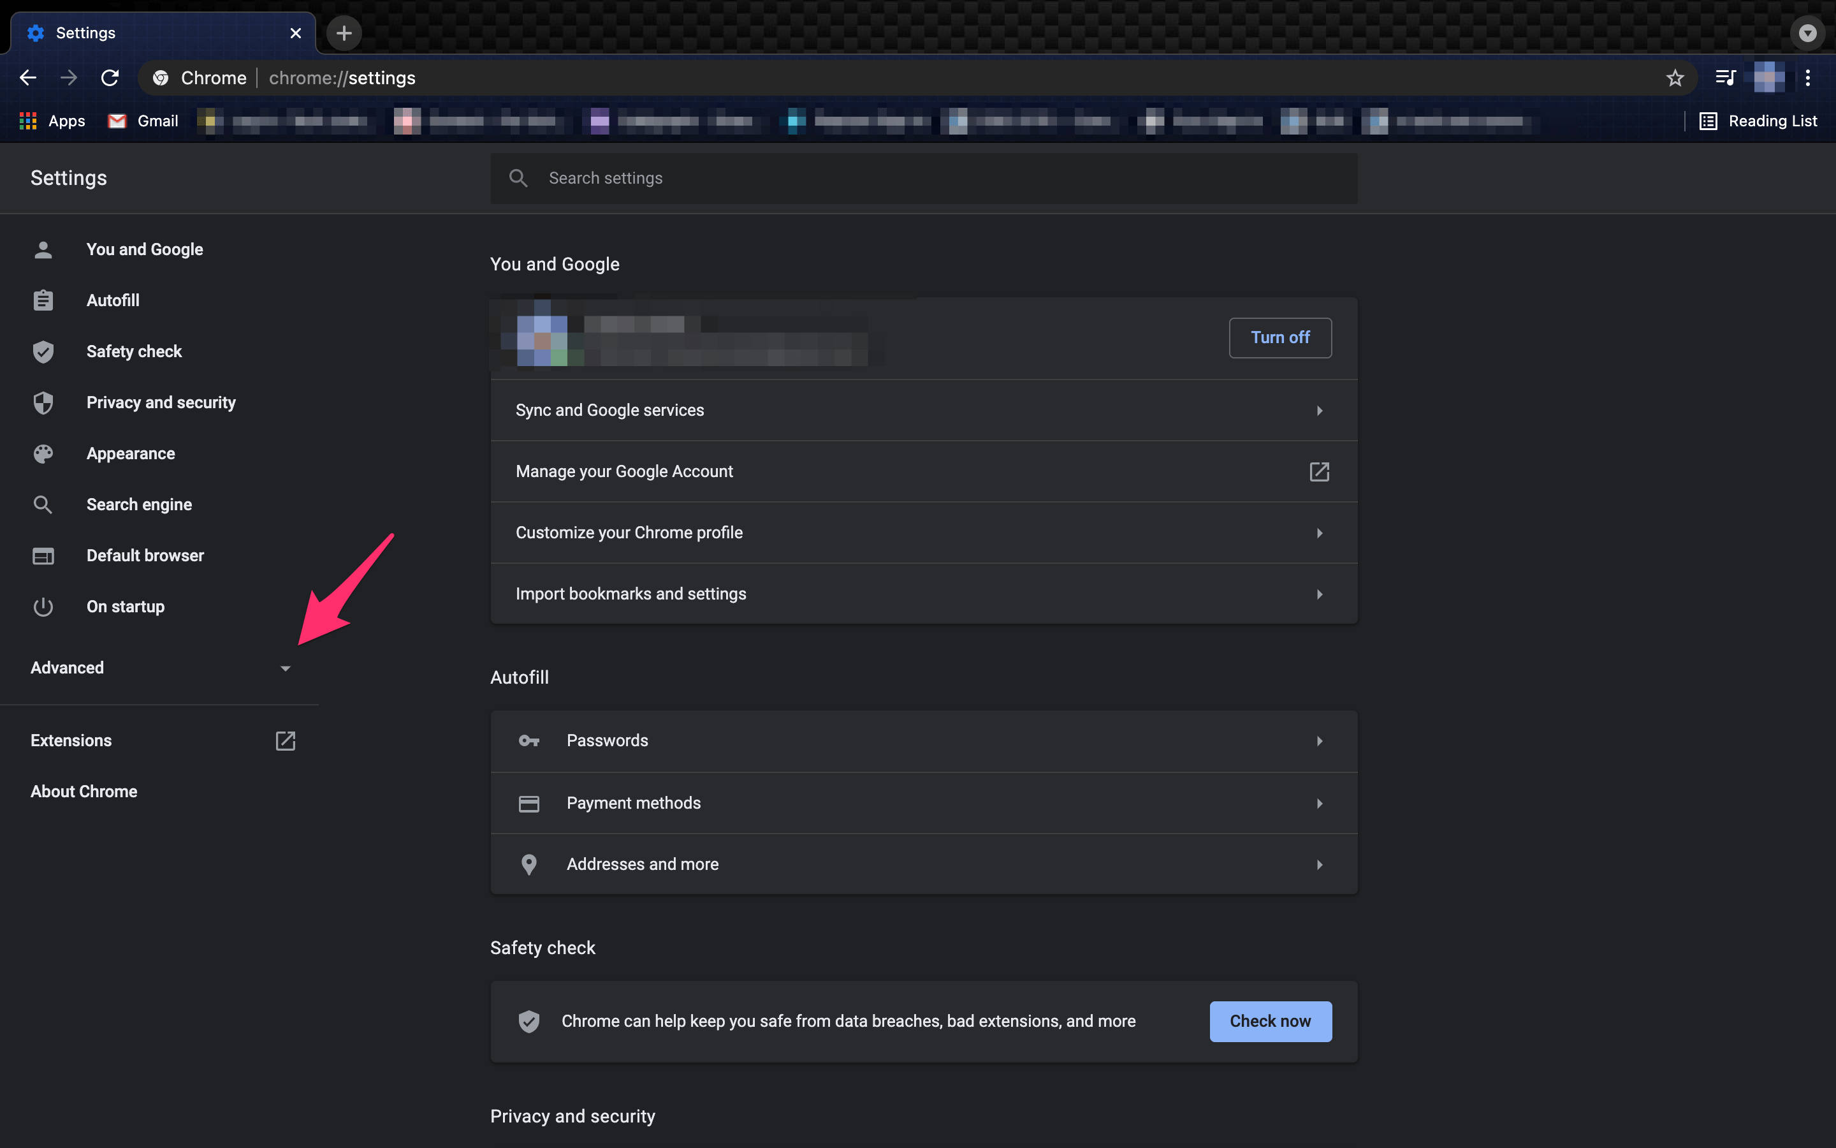1836x1148 pixels.
Task: Click Check now safety button
Action: click(1270, 1021)
